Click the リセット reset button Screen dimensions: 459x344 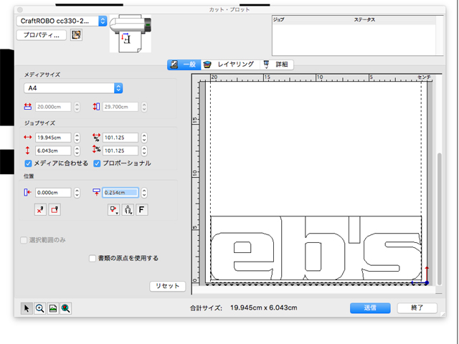[x=168, y=286]
